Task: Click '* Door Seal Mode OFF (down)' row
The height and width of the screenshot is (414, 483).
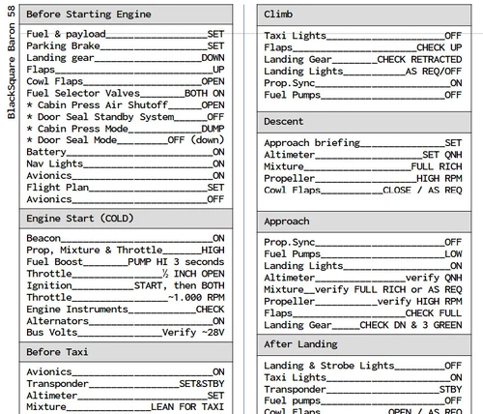Action: [126, 140]
